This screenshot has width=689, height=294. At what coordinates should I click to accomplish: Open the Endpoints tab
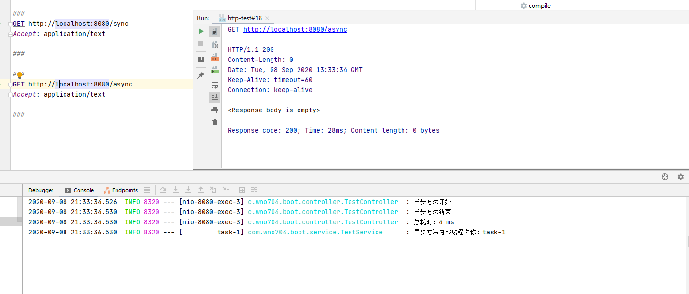(120, 190)
